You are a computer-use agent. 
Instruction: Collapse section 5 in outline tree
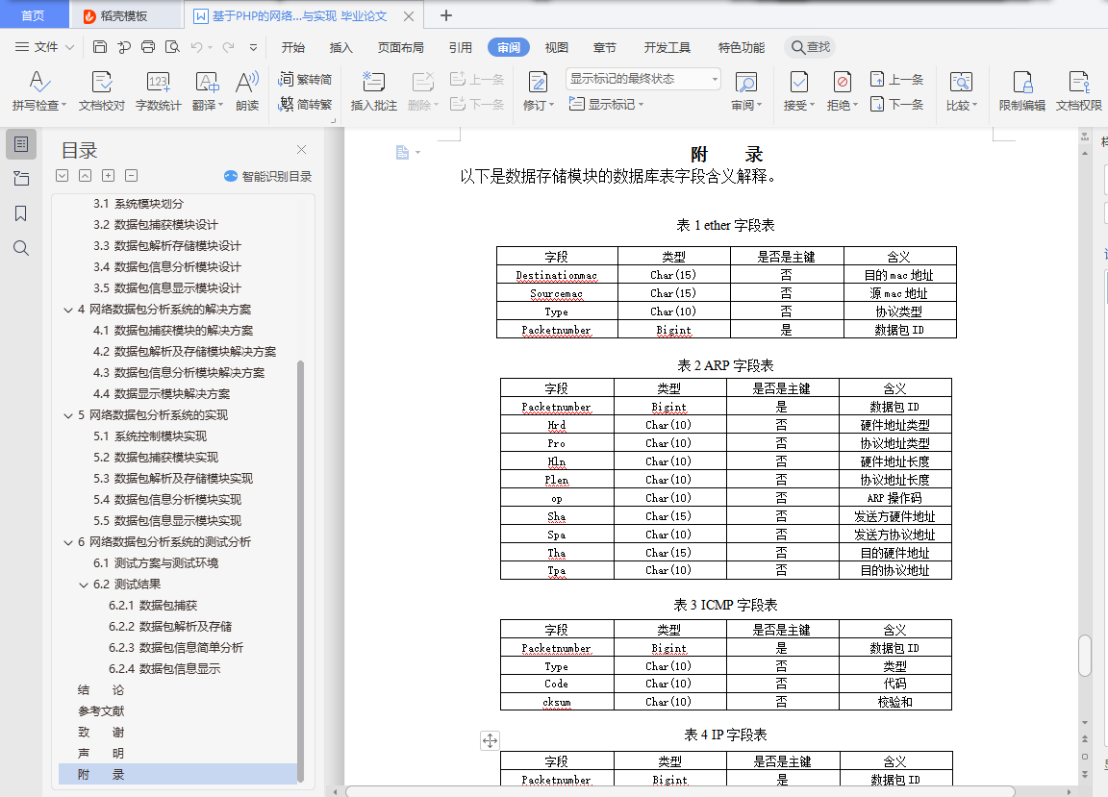pos(68,415)
